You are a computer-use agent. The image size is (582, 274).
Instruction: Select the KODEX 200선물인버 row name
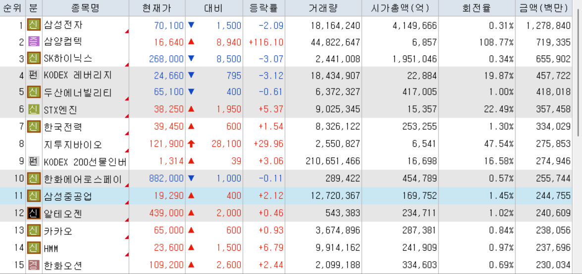85,162
